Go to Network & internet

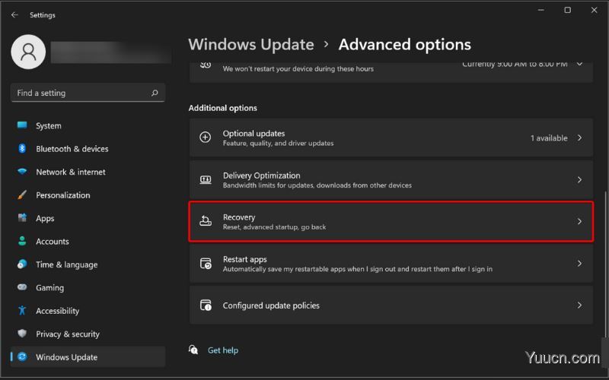coord(88,172)
